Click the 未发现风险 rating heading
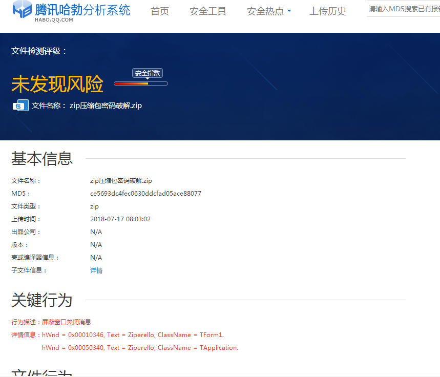 tap(57, 84)
